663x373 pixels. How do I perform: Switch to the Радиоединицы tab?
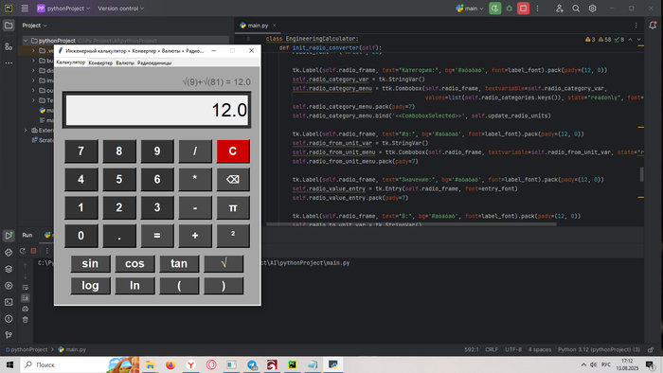pyautogui.click(x=154, y=62)
